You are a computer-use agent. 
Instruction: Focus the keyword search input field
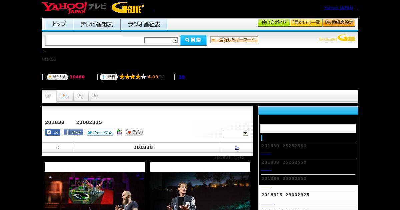pyautogui.click(x=95, y=40)
